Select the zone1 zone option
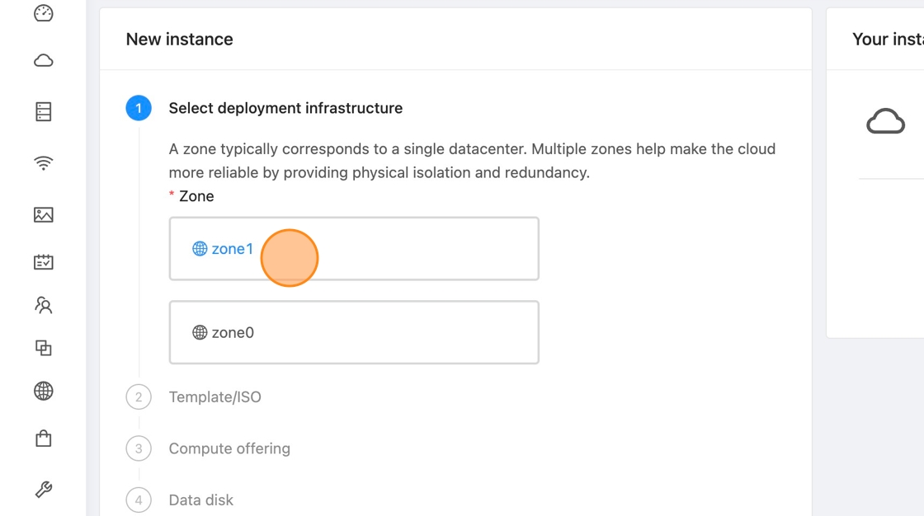Screen dimensions: 924x516 click(353, 249)
